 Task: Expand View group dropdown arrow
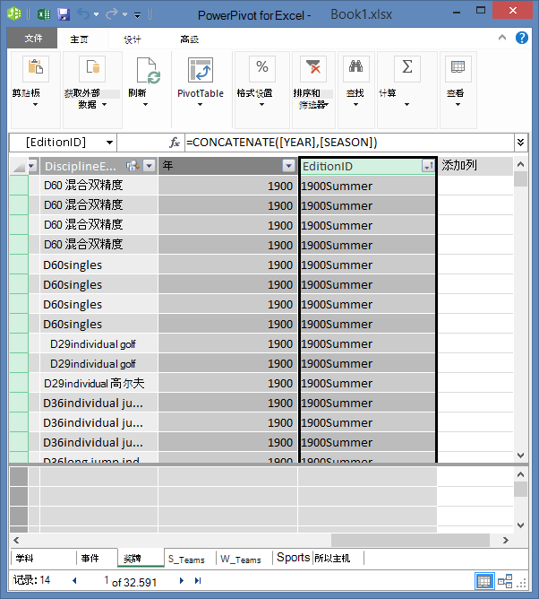458,105
